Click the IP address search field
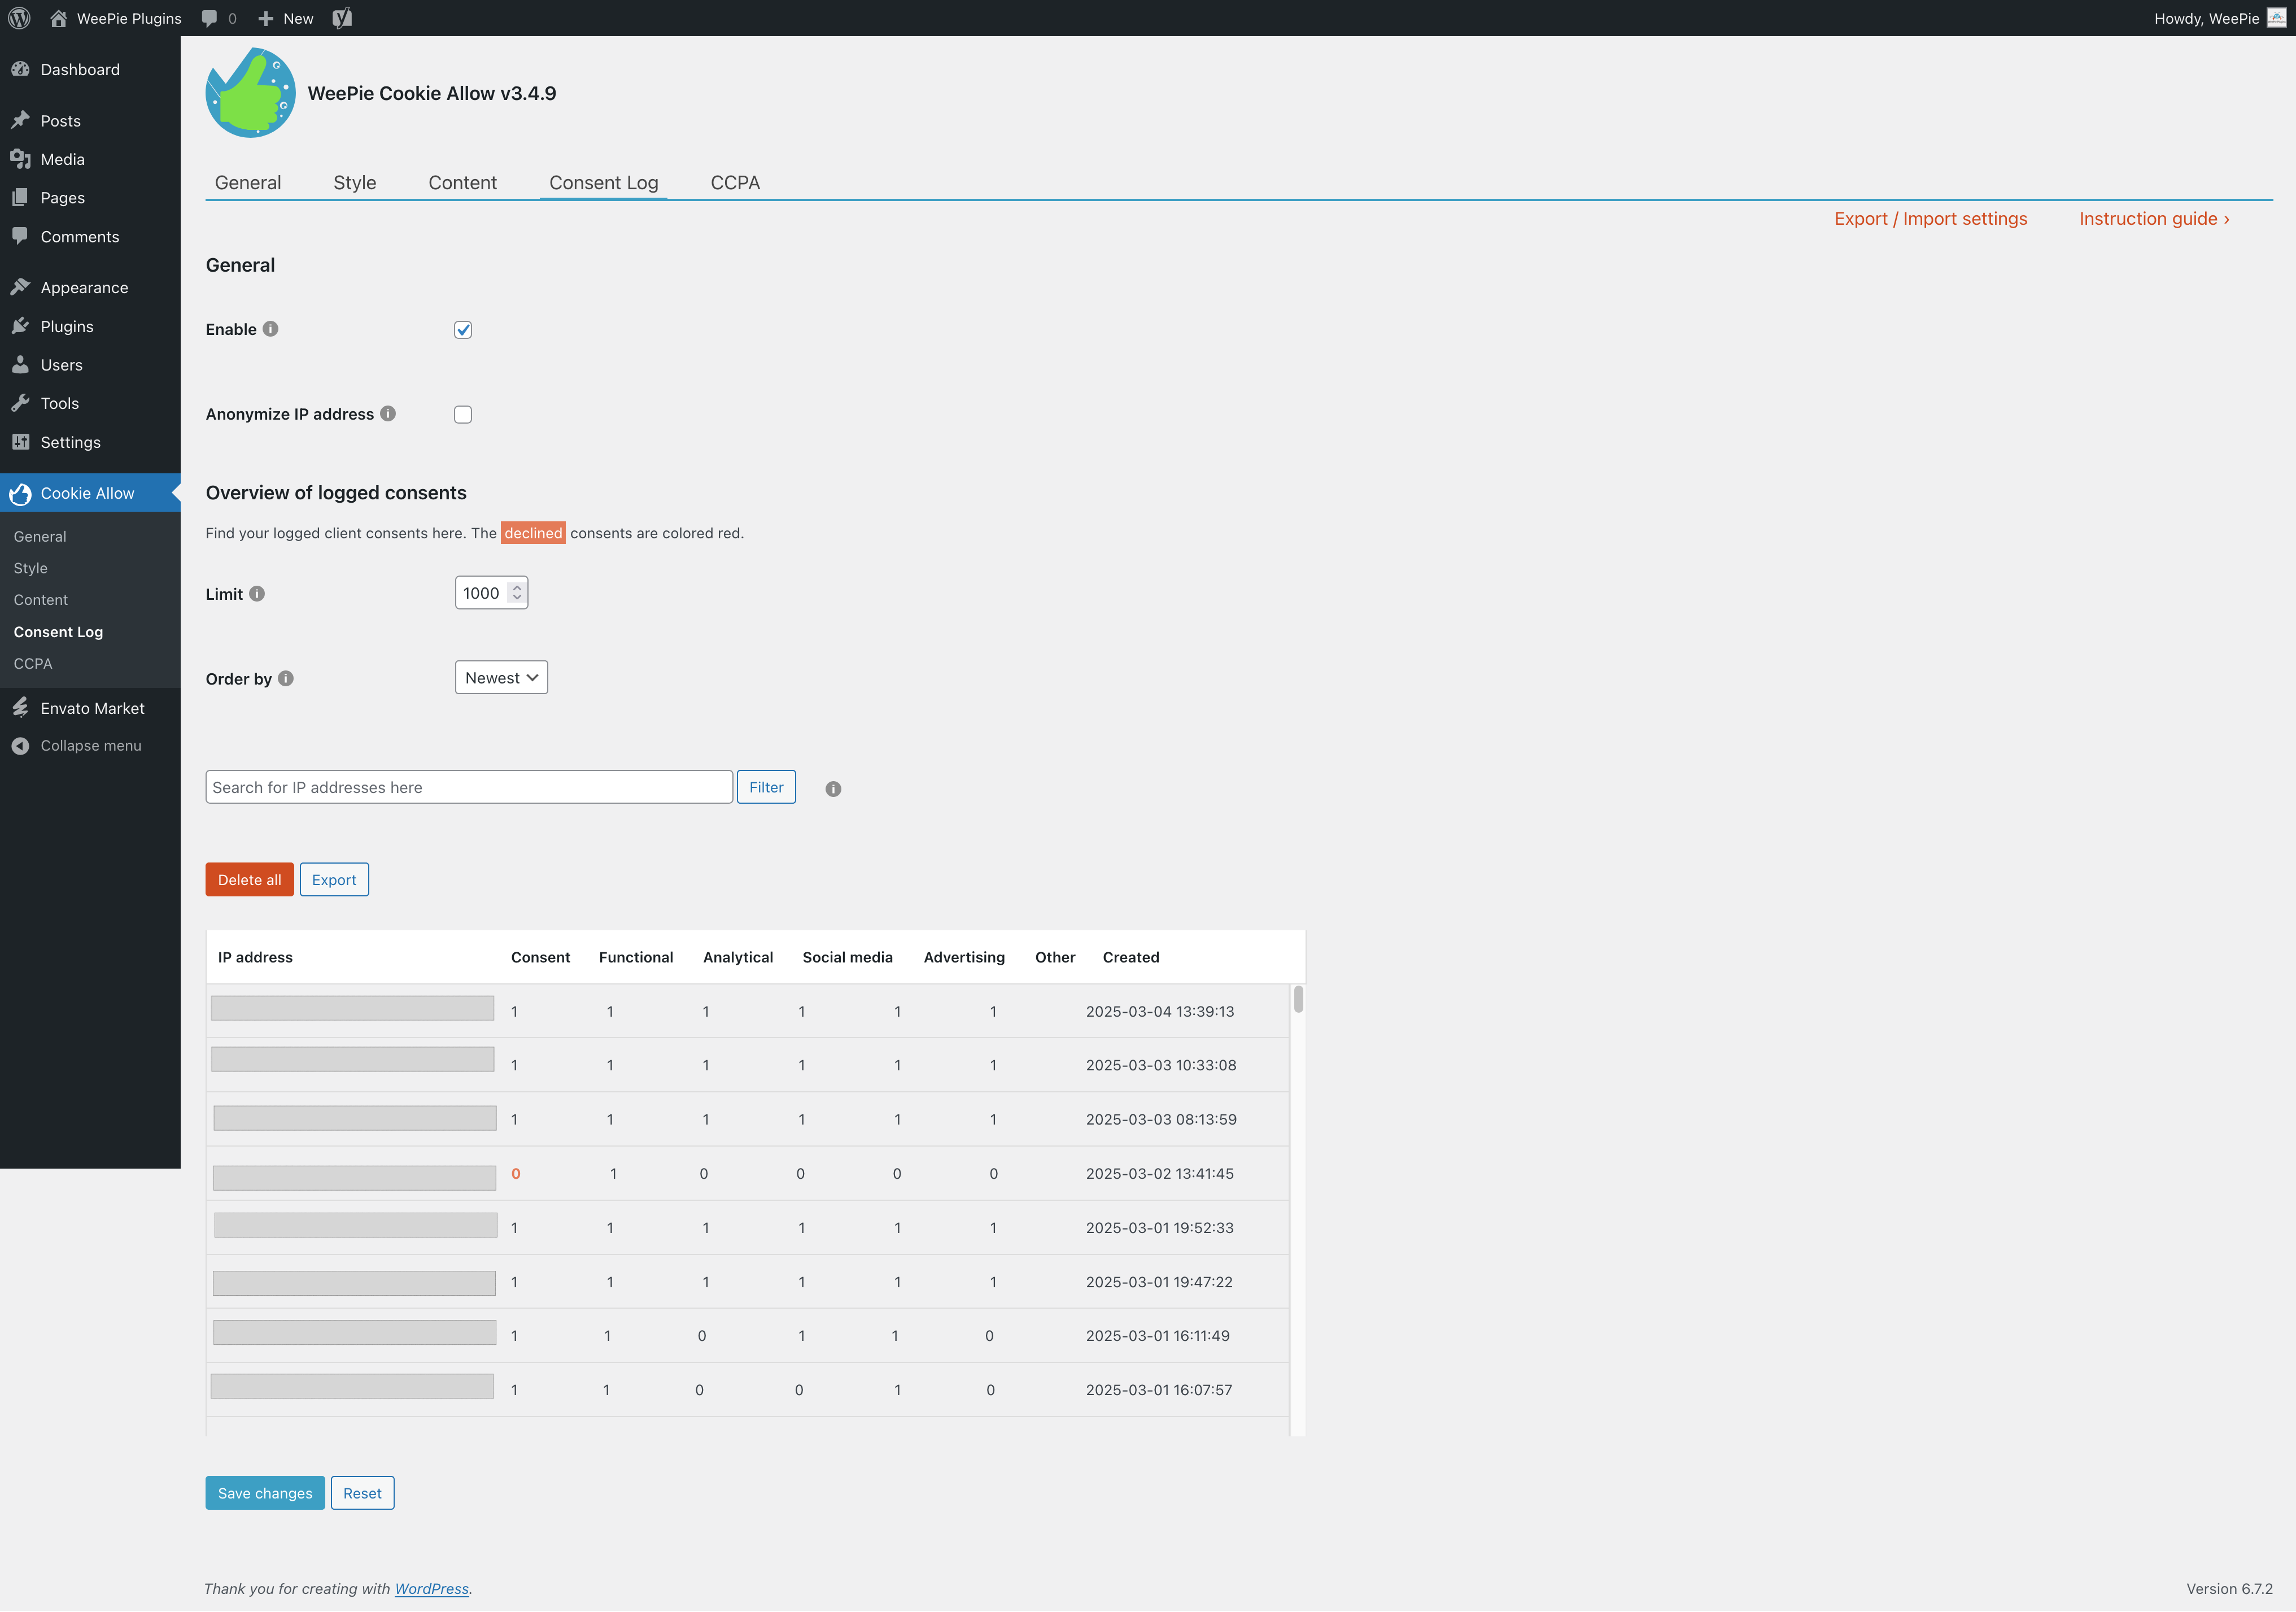The height and width of the screenshot is (1612, 2296). tap(469, 788)
